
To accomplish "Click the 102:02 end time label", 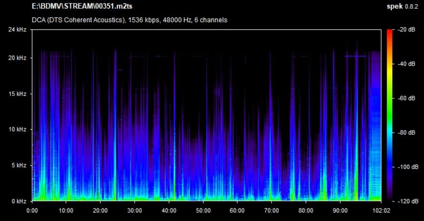I will (380, 210).
